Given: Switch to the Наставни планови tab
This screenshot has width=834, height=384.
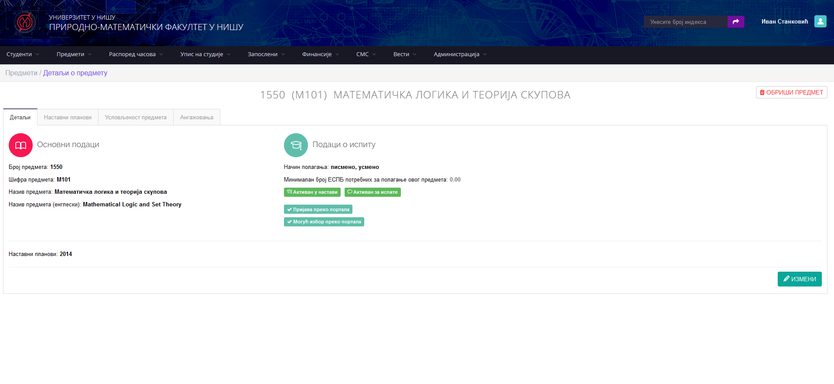Looking at the screenshot, I should click(x=68, y=117).
